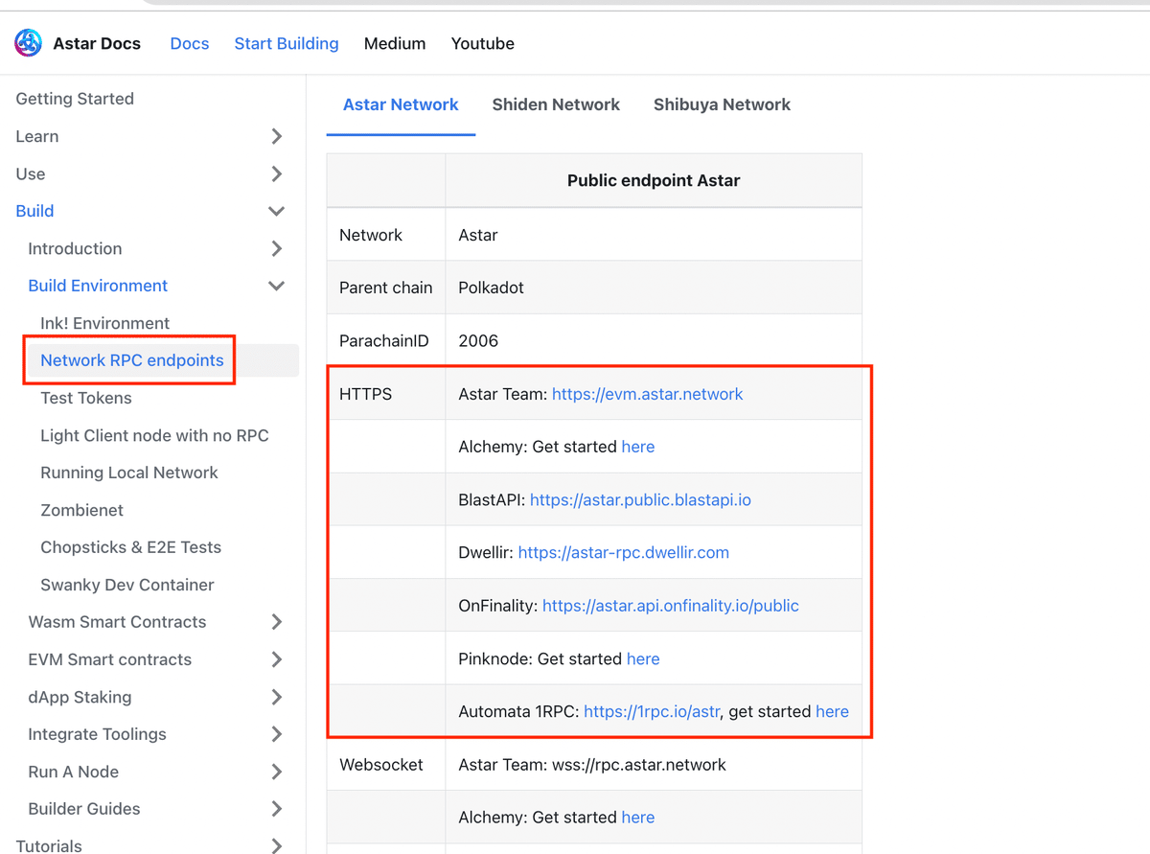Open Ink! Environment page
The height and width of the screenshot is (854, 1150).
pyautogui.click(x=104, y=323)
